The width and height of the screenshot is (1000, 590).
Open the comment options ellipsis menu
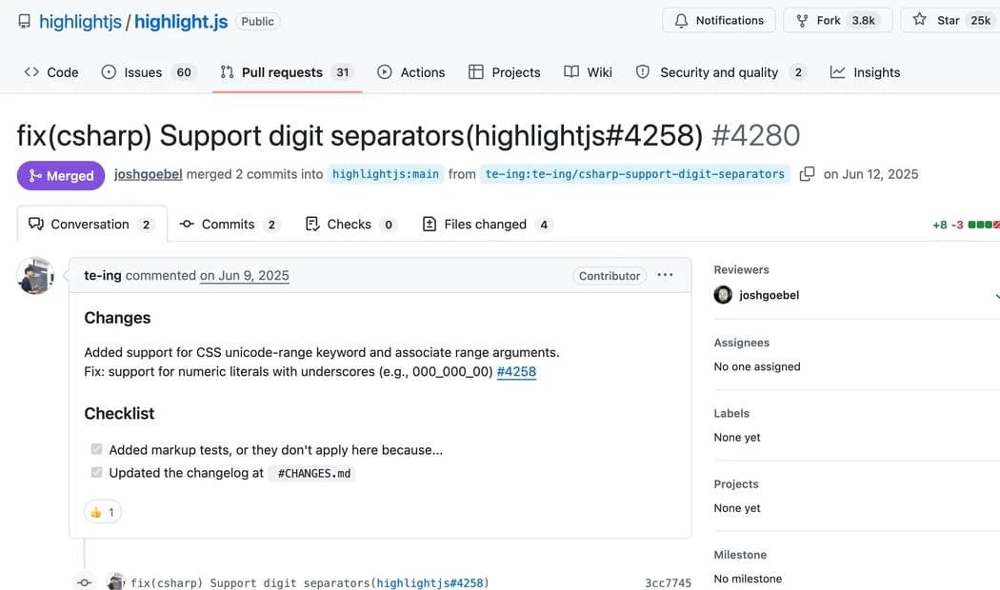click(665, 275)
